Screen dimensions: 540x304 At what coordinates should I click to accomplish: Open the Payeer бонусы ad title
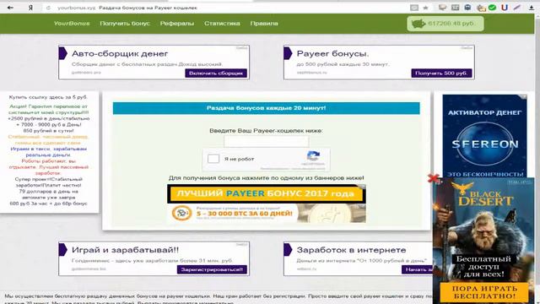332,54
